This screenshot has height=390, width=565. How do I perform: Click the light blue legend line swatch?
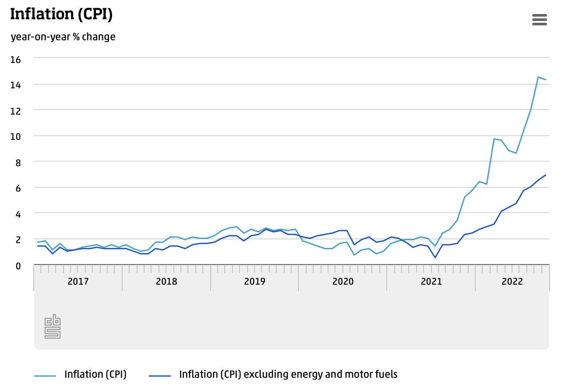45,375
